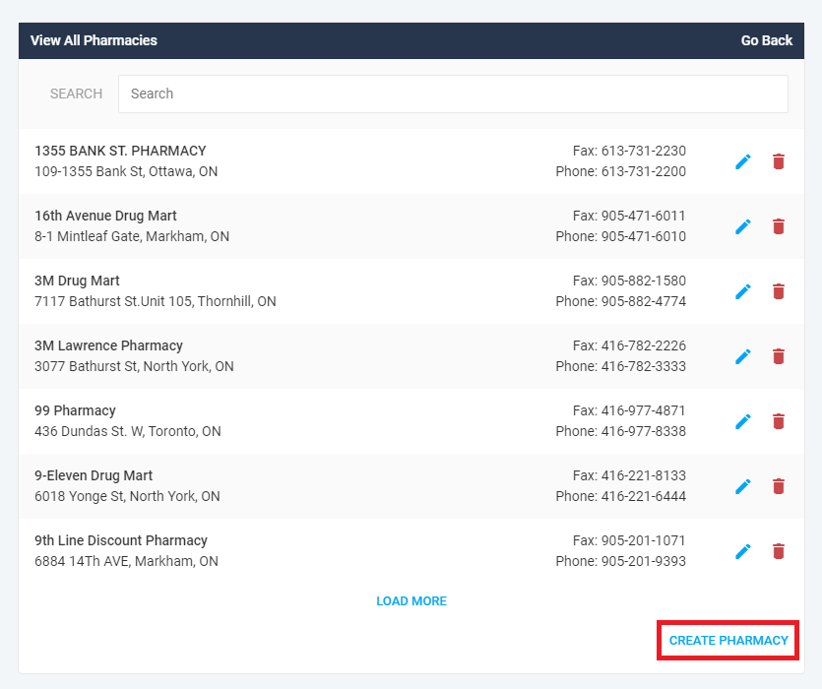Delete the 3M Lawrence Pharmacy entry

[779, 356]
